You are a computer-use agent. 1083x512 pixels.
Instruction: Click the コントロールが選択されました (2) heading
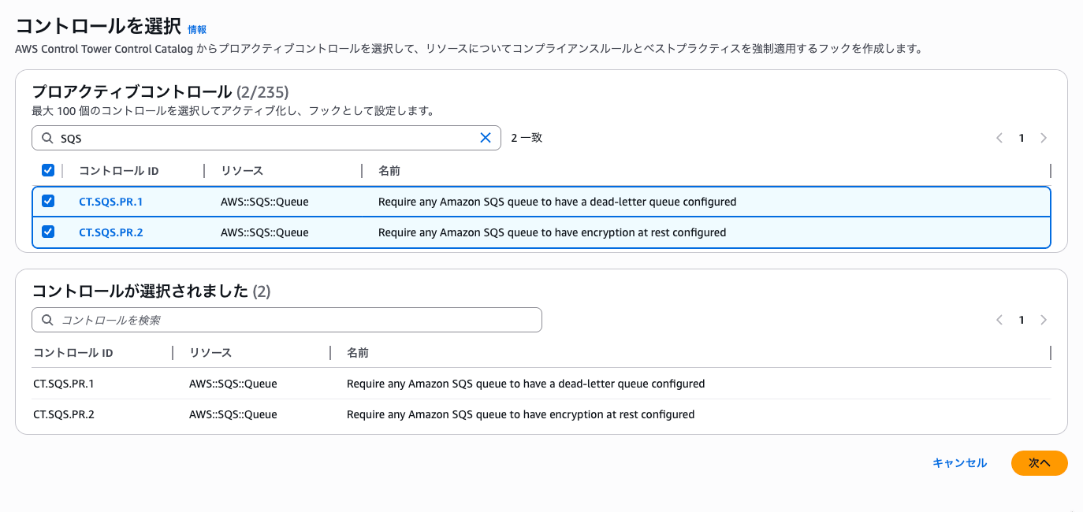coord(151,291)
